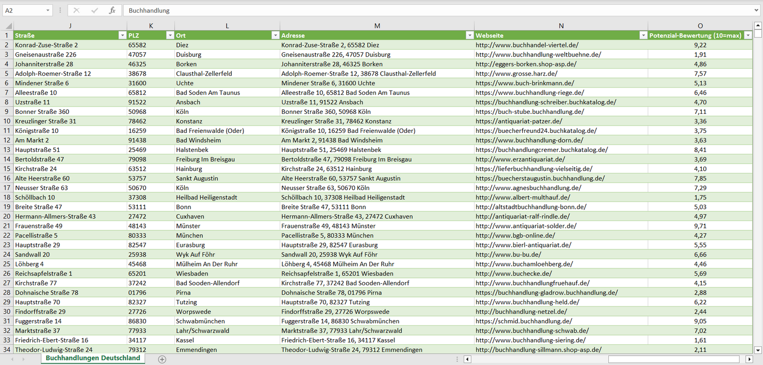Click the formula bar Cancel X icon
The height and width of the screenshot is (365, 763).
pyautogui.click(x=77, y=11)
